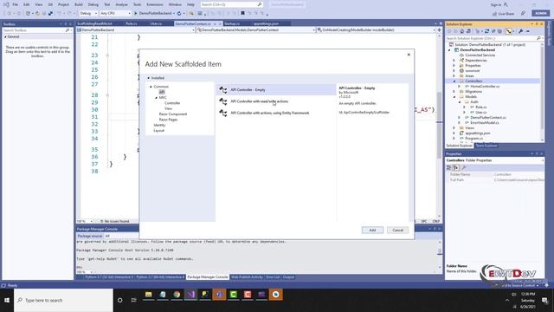Open File Explorer from taskbar

(x=148, y=295)
